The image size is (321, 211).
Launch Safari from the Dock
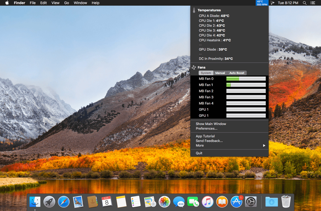coord(64,202)
